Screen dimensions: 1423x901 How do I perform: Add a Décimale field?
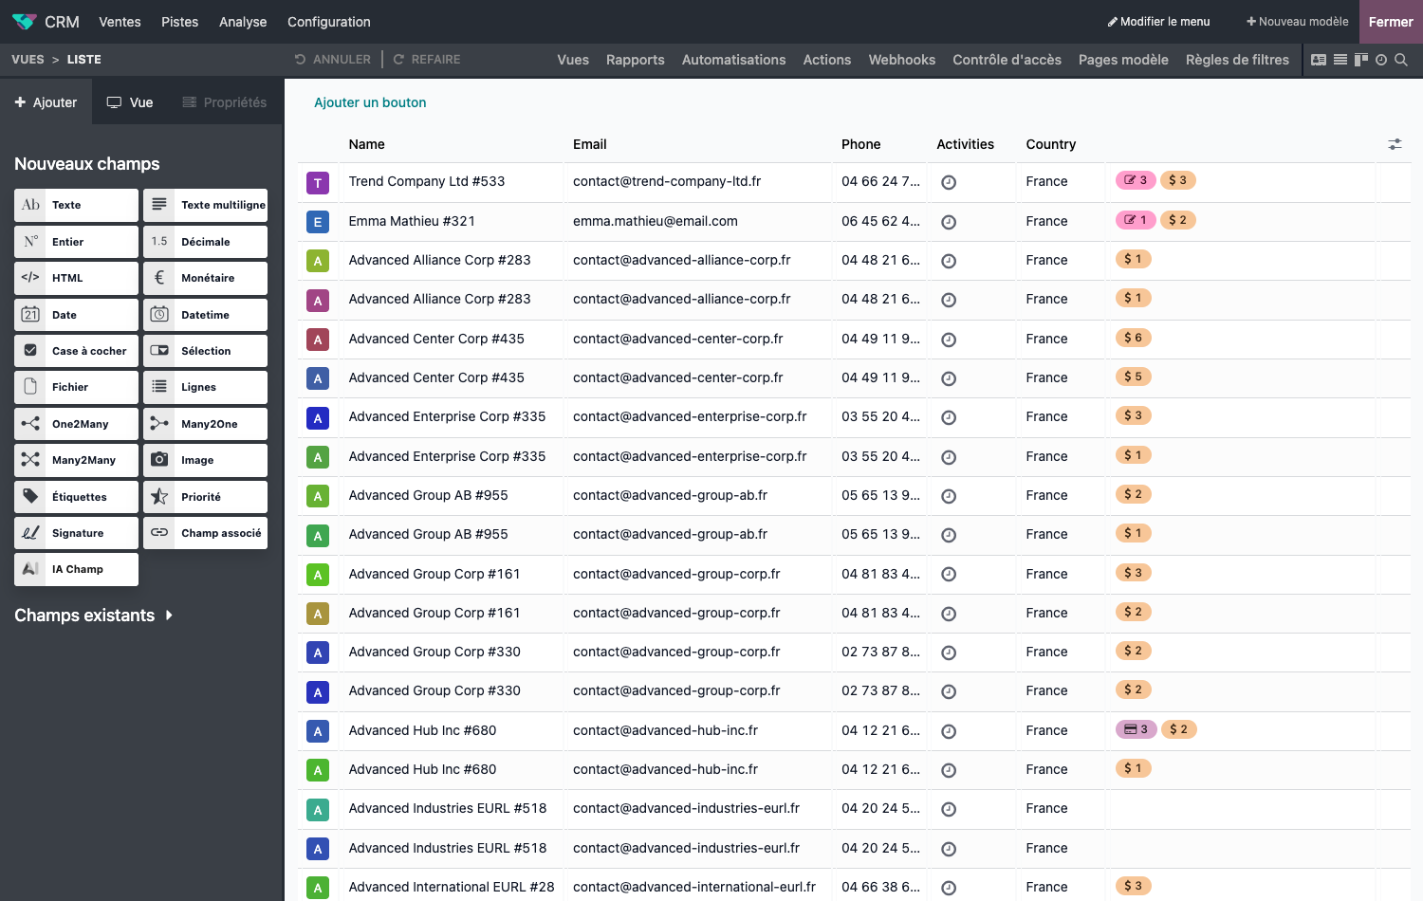(205, 242)
